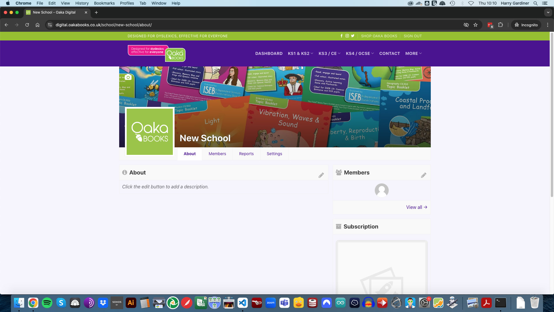This screenshot has width=554, height=312.
Task: Edit the About section with pencil icon
Action: pyautogui.click(x=321, y=175)
